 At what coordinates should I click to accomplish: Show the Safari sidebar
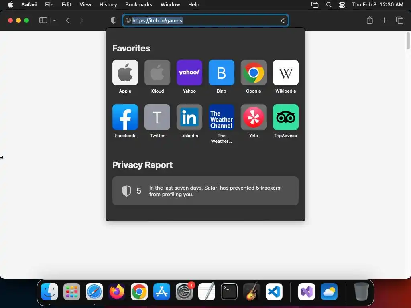(x=43, y=20)
